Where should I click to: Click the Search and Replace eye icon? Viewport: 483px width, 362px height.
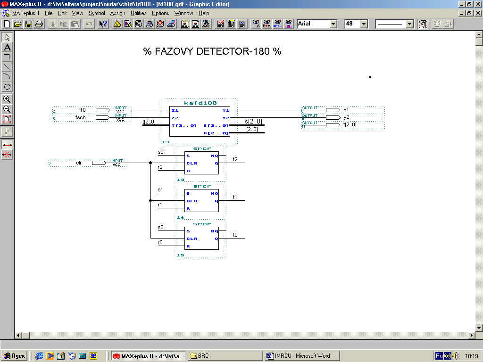pos(267,24)
